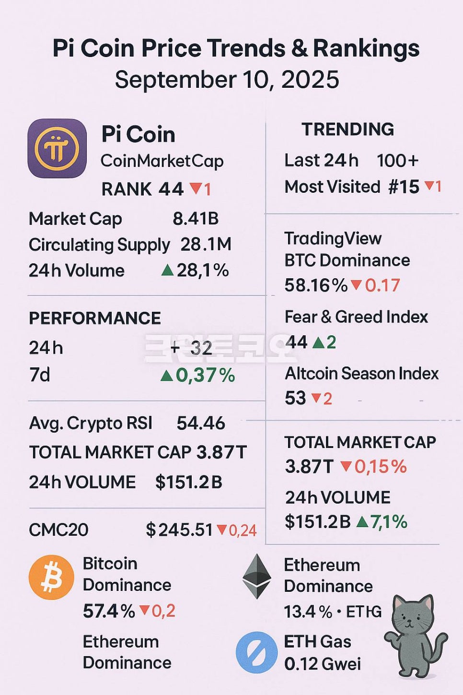Select the PERFORMANCE section heading
The width and height of the screenshot is (463, 695).
(x=95, y=318)
